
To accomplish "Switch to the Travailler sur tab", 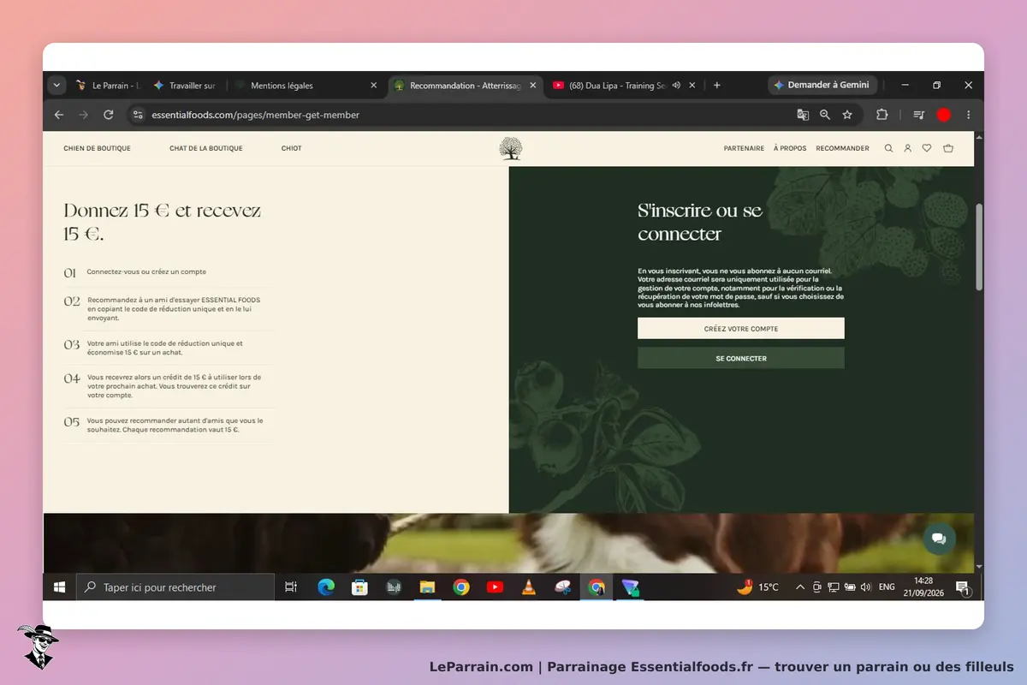I will [x=185, y=86].
